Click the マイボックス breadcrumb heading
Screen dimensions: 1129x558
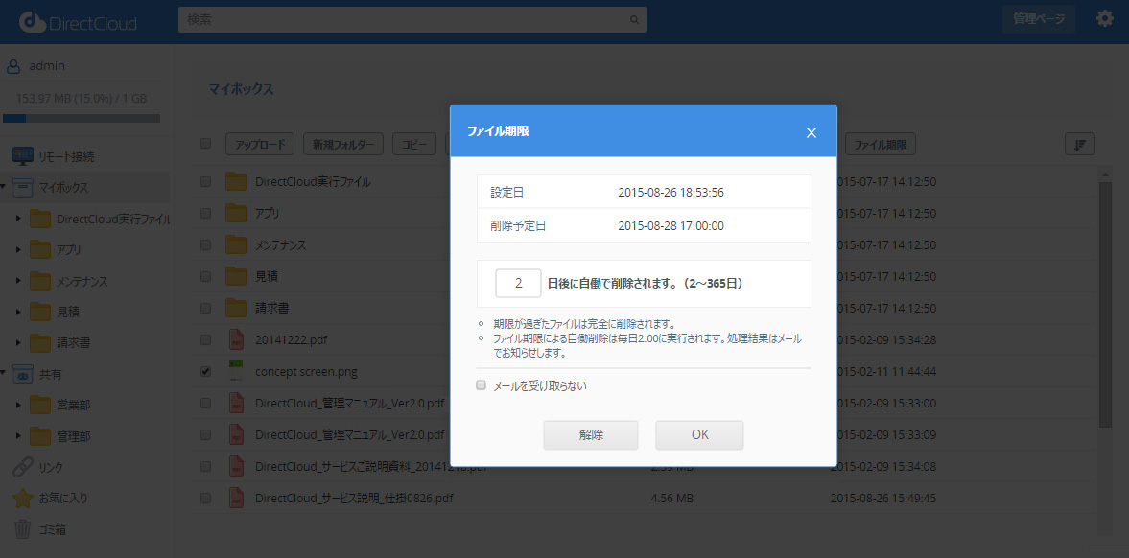click(241, 89)
